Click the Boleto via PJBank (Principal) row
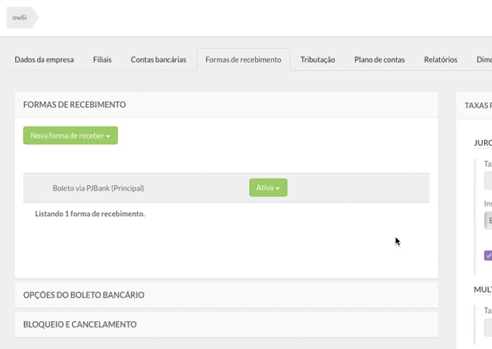Viewport: 492px width, 349px height. click(226, 188)
